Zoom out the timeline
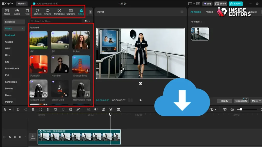 click(x=232, y=109)
